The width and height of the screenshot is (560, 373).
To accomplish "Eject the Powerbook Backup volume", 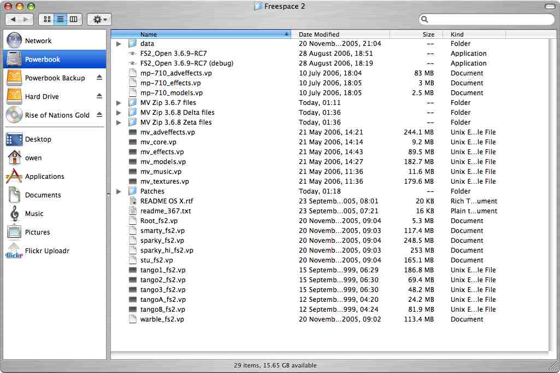I will [99, 78].
